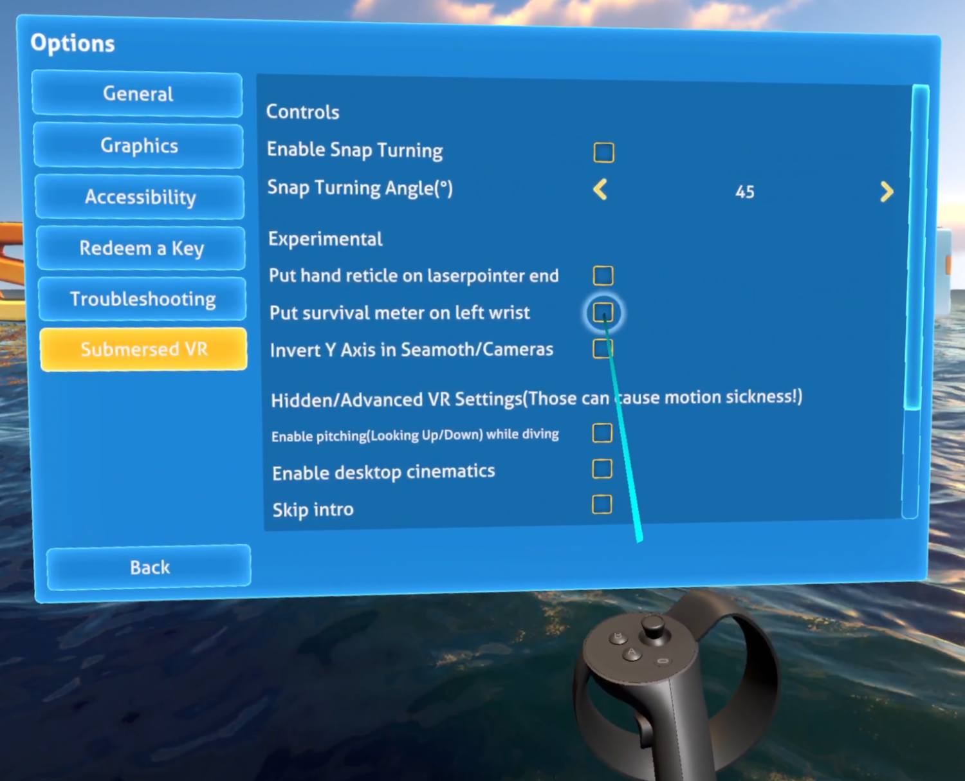This screenshot has width=965, height=781.
Task: Open the Troubleshooting section
Action: [x=142, y=299]
